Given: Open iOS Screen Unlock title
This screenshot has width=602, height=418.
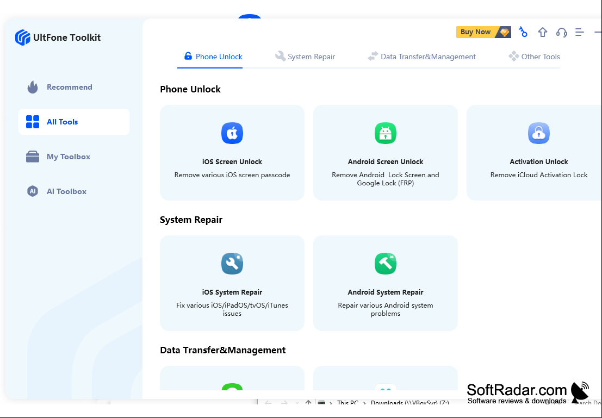Looking at the screenshot, I should (232, 161).
